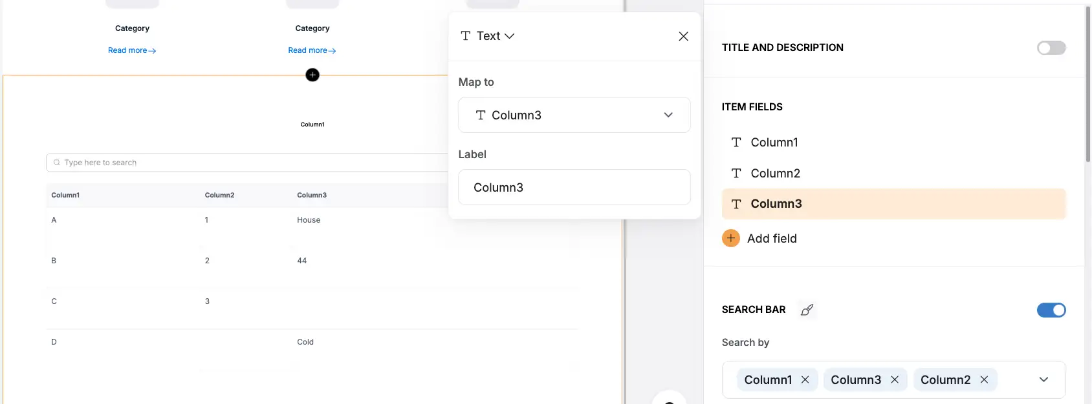Toggle the Search Bar switch off
The image size is (1092, 404).
1051,310
